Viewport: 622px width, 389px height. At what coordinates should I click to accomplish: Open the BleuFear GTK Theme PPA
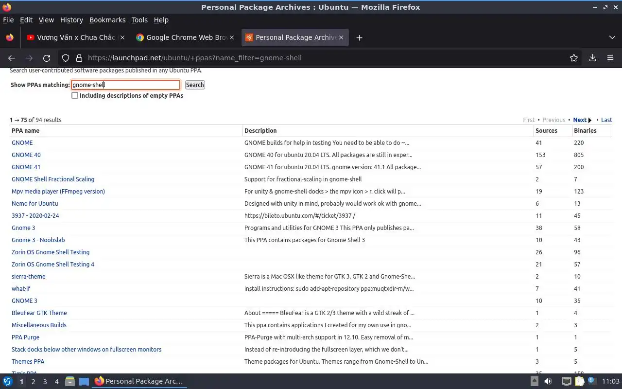39,313
